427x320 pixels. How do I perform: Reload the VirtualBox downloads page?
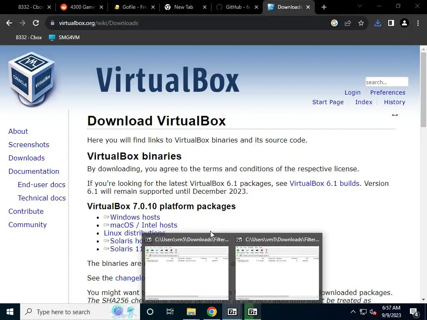[36, 23]
